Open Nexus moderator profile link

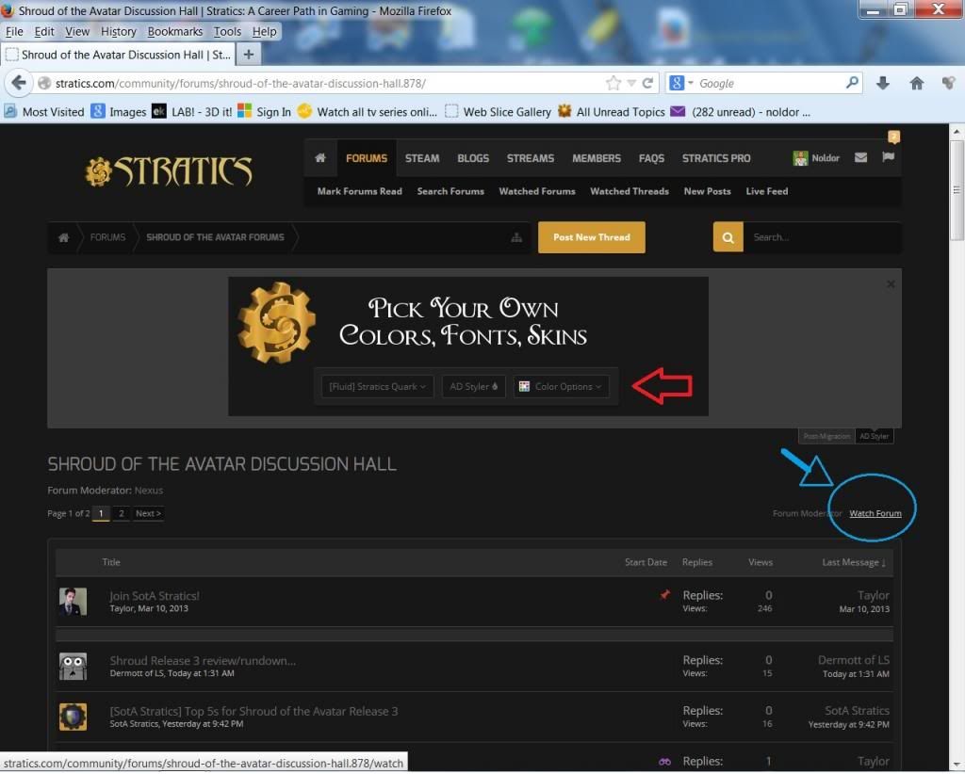pos(149,491)
